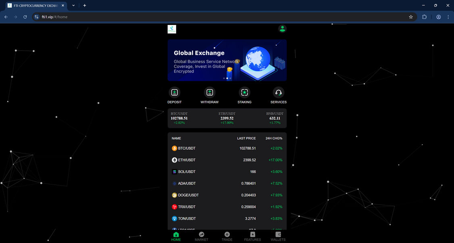Click the Cardano coin icon for ADA/USDT

[174, 184]
